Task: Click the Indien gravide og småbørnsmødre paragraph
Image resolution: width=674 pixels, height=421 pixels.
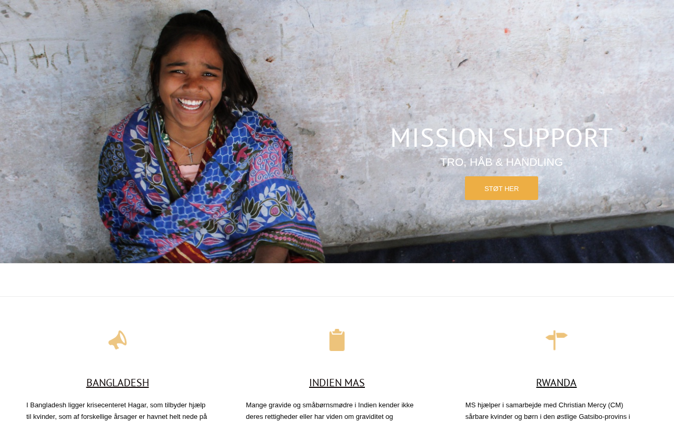Action: 337,410
